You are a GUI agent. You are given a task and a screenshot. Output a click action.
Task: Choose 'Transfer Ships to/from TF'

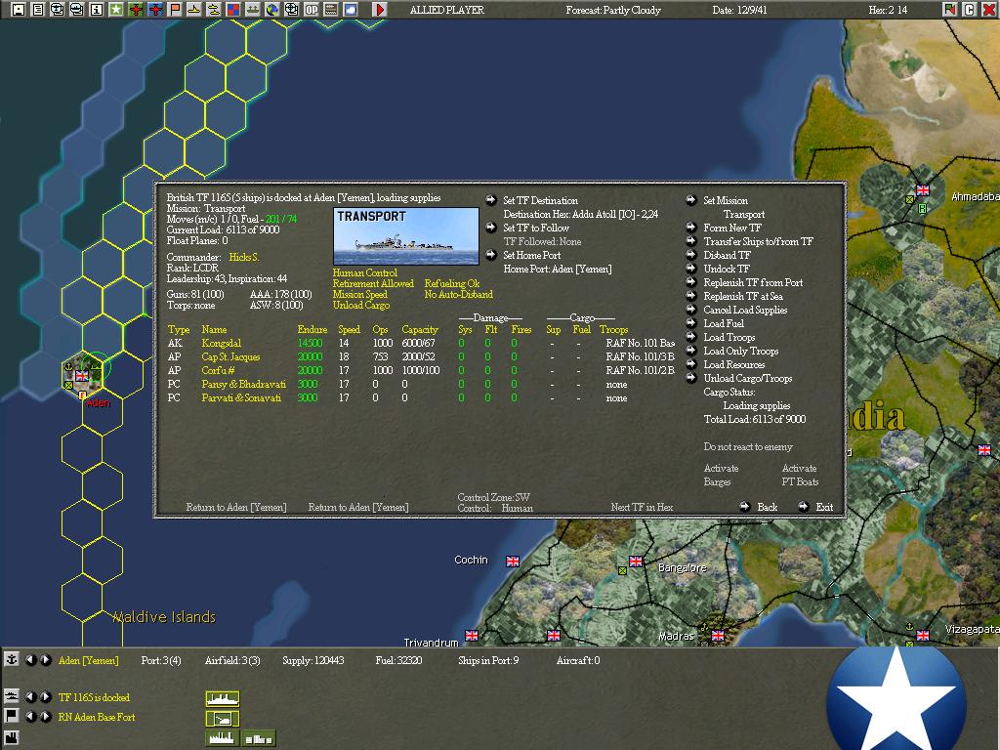point(758,242)
